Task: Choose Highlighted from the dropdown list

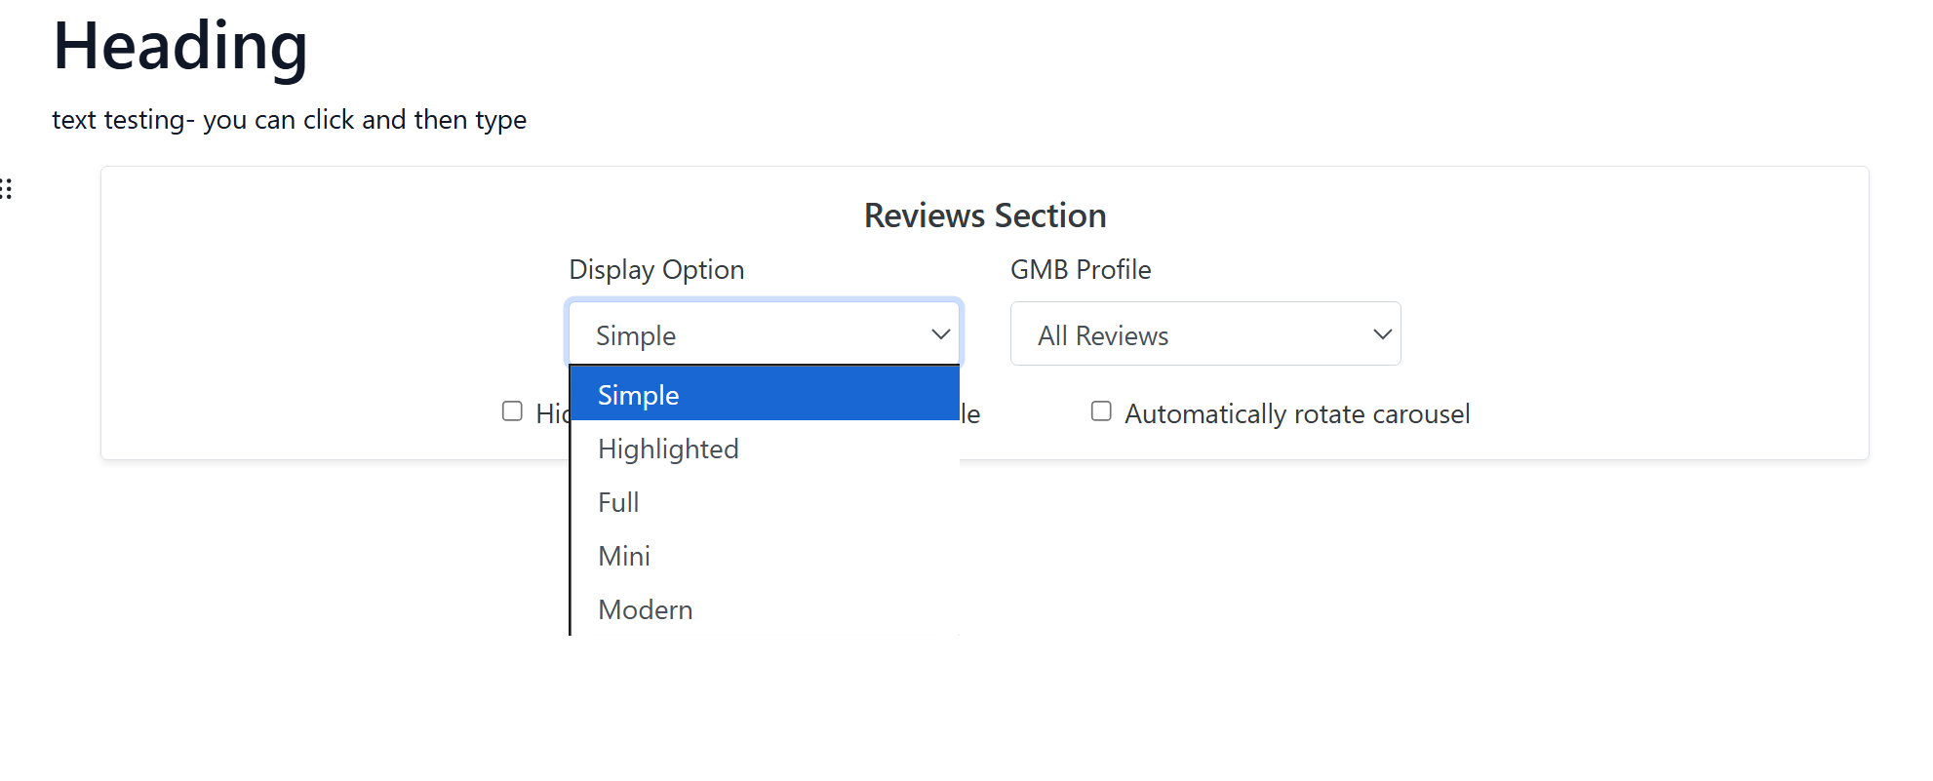Action: tap(668, 449)
